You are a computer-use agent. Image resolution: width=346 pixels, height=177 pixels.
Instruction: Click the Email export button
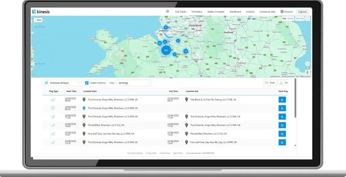click(270, 83)
